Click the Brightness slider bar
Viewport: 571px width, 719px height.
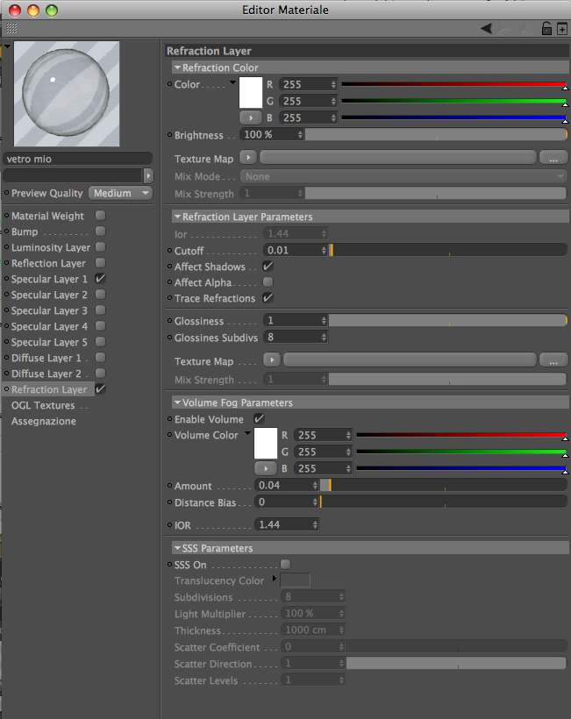436,134
